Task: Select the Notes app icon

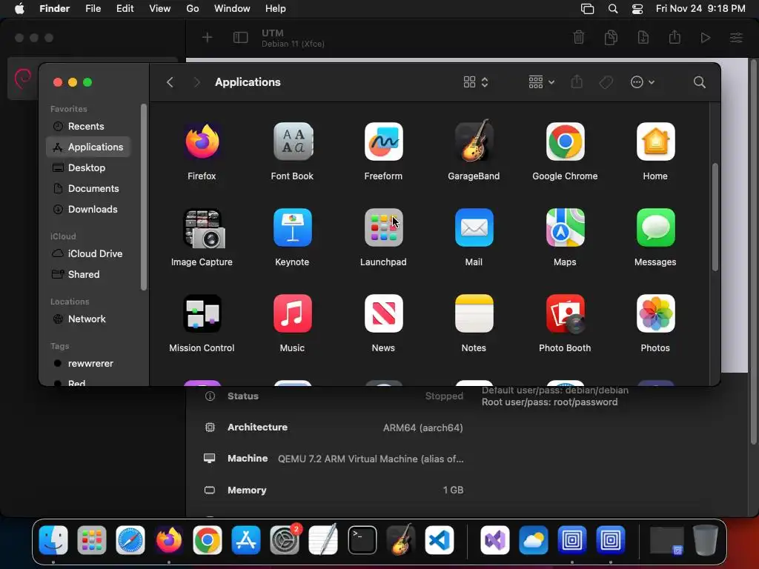Action: point(474,313)
